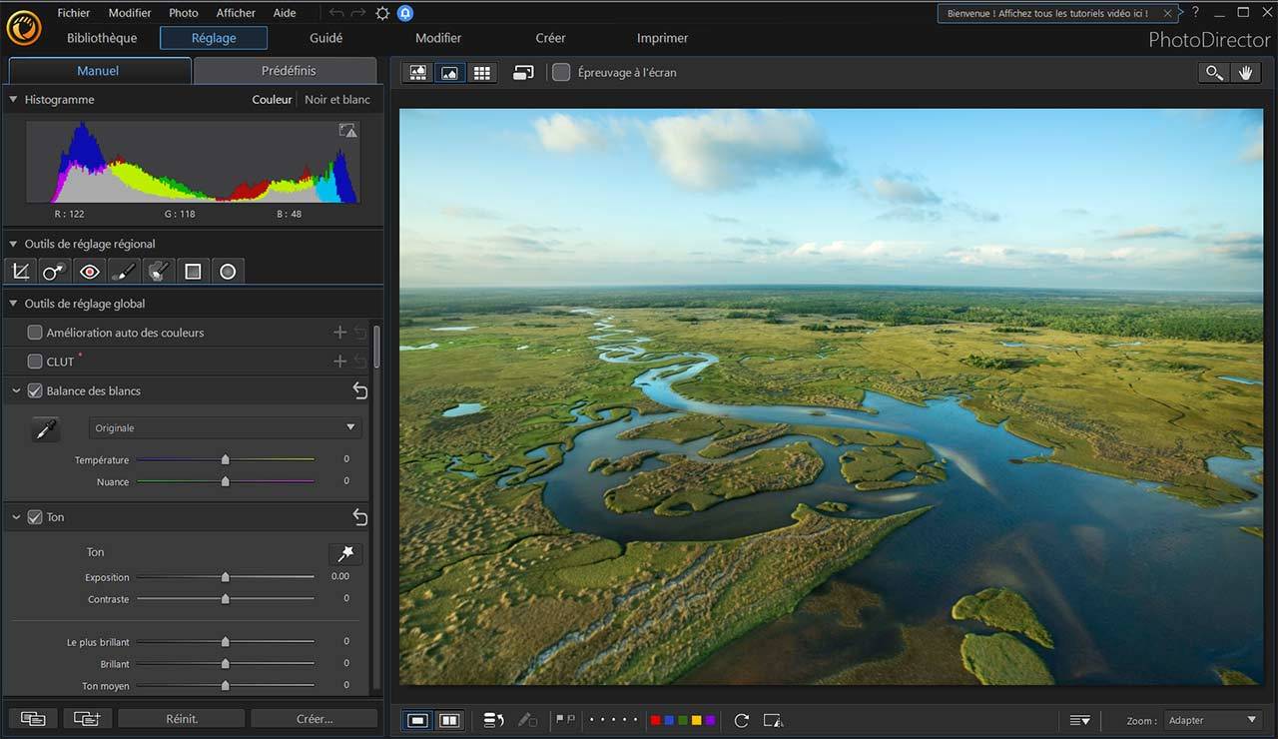This screenshot has width=1278, height=739.
Task: Click the Créer... button
Action: [x=315, y=719]
